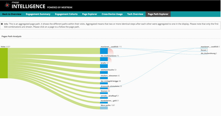
Task: Click the Mapp Intelligence logo icon
Action: click(x=7, y=5)
